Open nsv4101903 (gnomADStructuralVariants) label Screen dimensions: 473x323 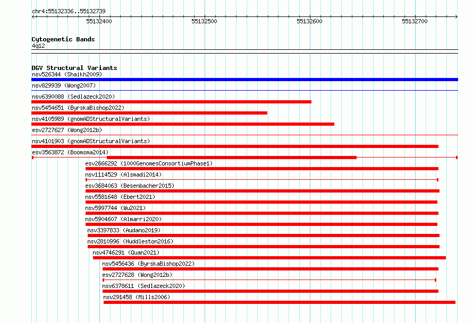tap(91, 141)
